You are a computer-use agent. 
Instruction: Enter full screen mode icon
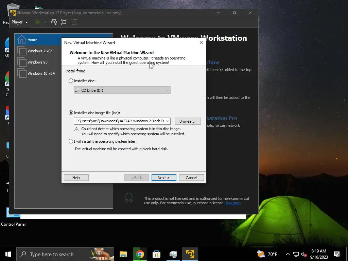(x=64, y=22)
